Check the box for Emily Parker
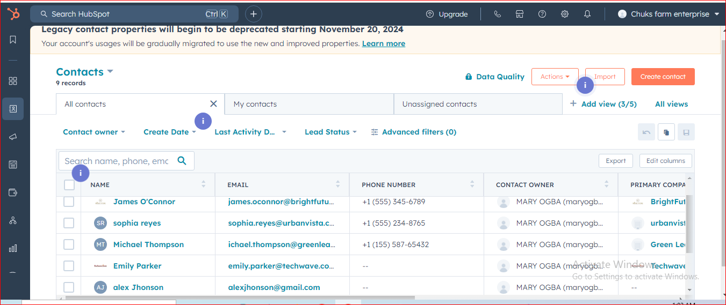726x305 pixels. (x=69, y=266)
